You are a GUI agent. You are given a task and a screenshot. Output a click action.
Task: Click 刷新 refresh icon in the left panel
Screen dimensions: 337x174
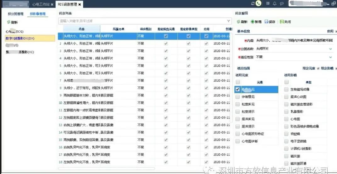pos(9,22)
